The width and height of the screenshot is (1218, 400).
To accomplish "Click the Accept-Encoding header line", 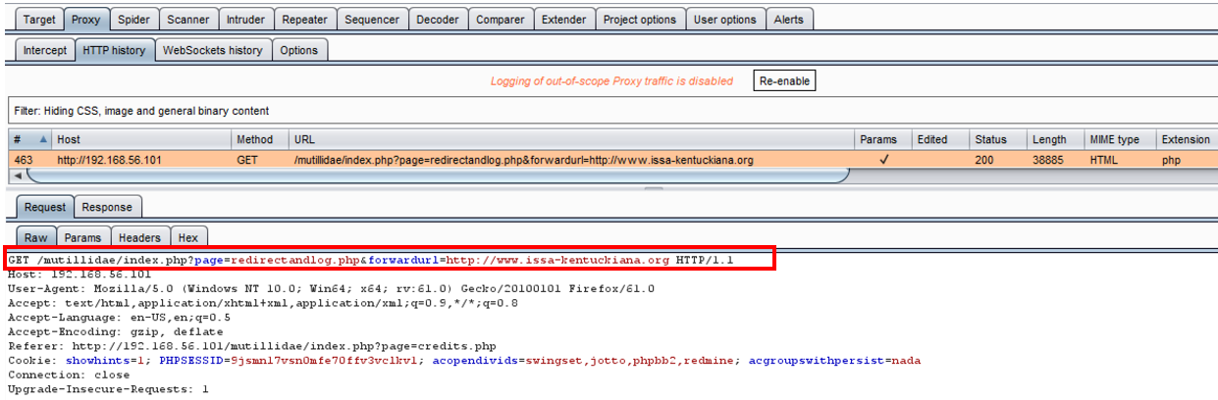I will pyautogui.click(x=114, y=332).
